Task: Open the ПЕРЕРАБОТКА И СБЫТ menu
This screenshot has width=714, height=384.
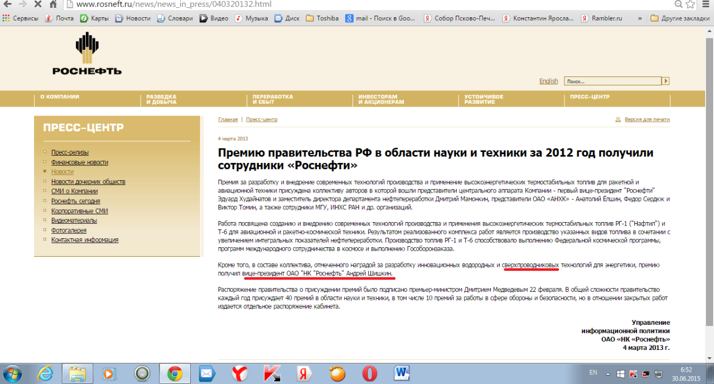Action: click(272, 99)
